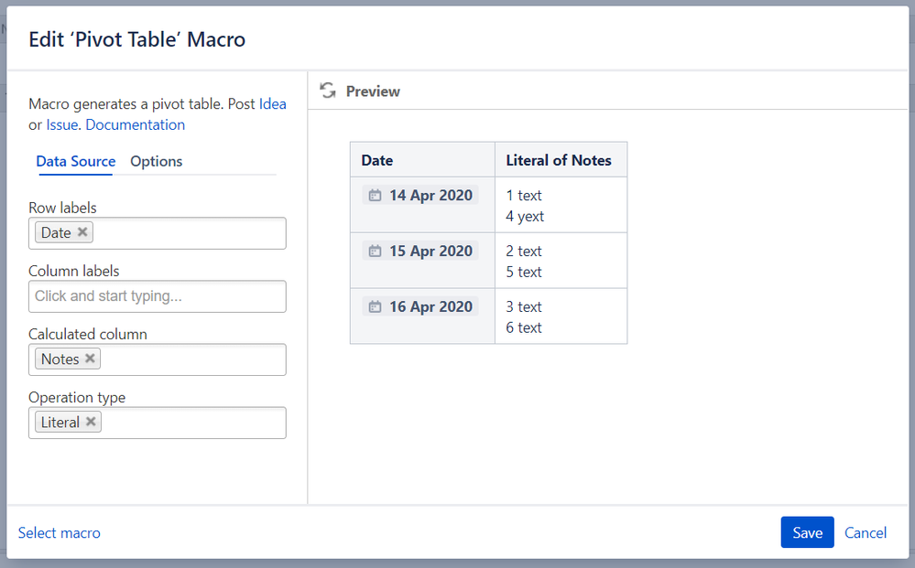Click the Column labels input field
This screenshot has width=915, height=568.
(158, 296)
